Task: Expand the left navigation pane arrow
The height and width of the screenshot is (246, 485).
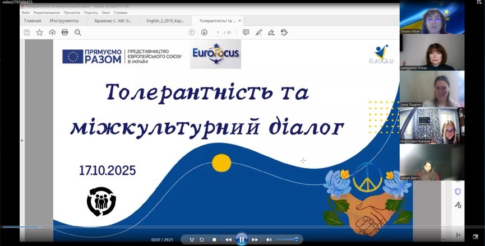Action: [x=22, y=140]
